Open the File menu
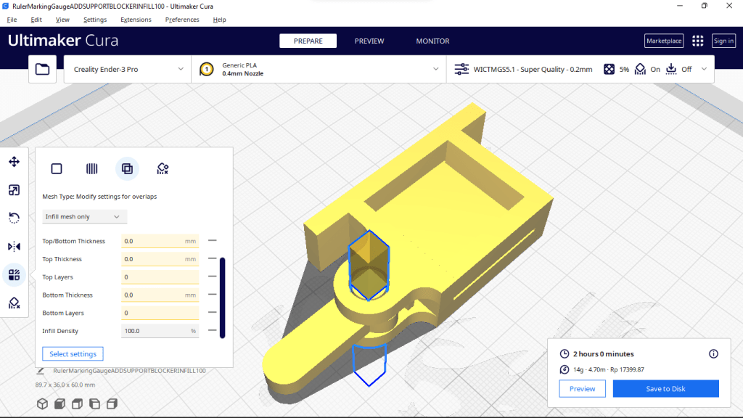 pyautogui.click(x=12, y=20)
